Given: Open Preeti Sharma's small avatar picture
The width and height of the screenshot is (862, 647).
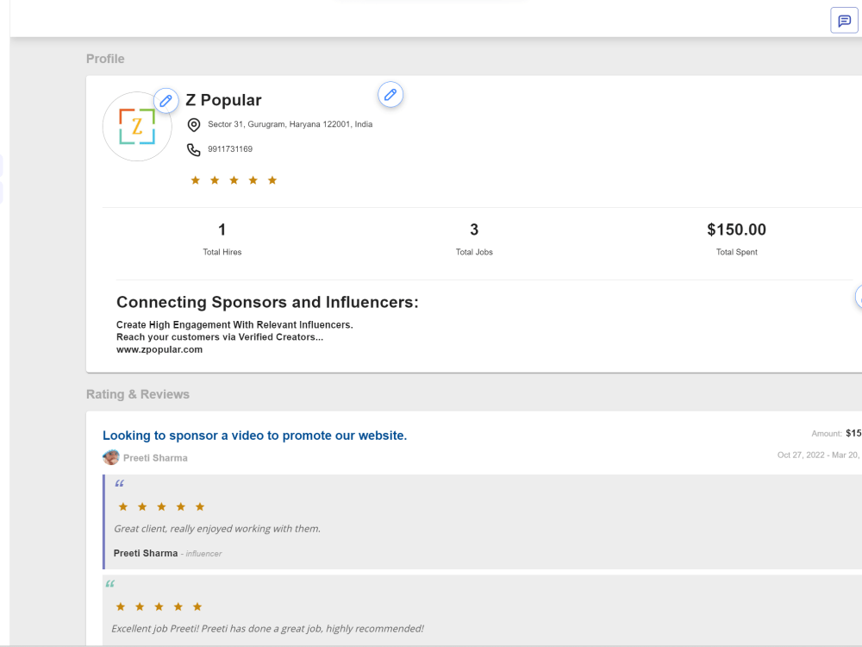Looking at the screenshot, I should tap(111, 457).
